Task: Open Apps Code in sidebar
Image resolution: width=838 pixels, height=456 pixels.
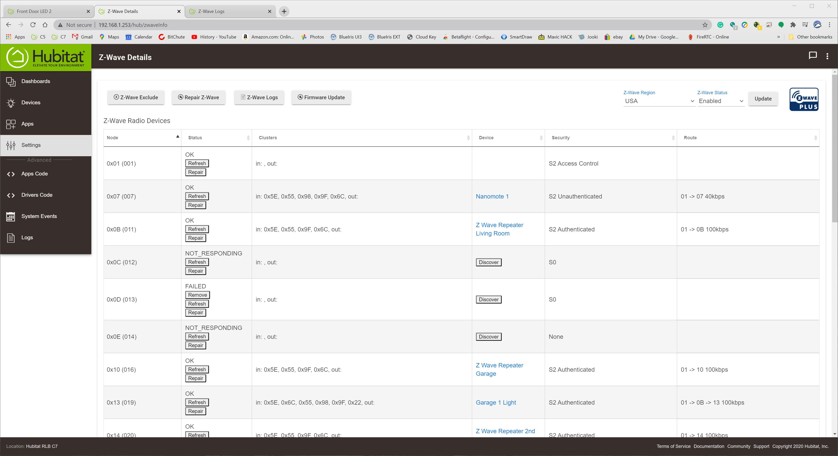Action: click(46, 174)
